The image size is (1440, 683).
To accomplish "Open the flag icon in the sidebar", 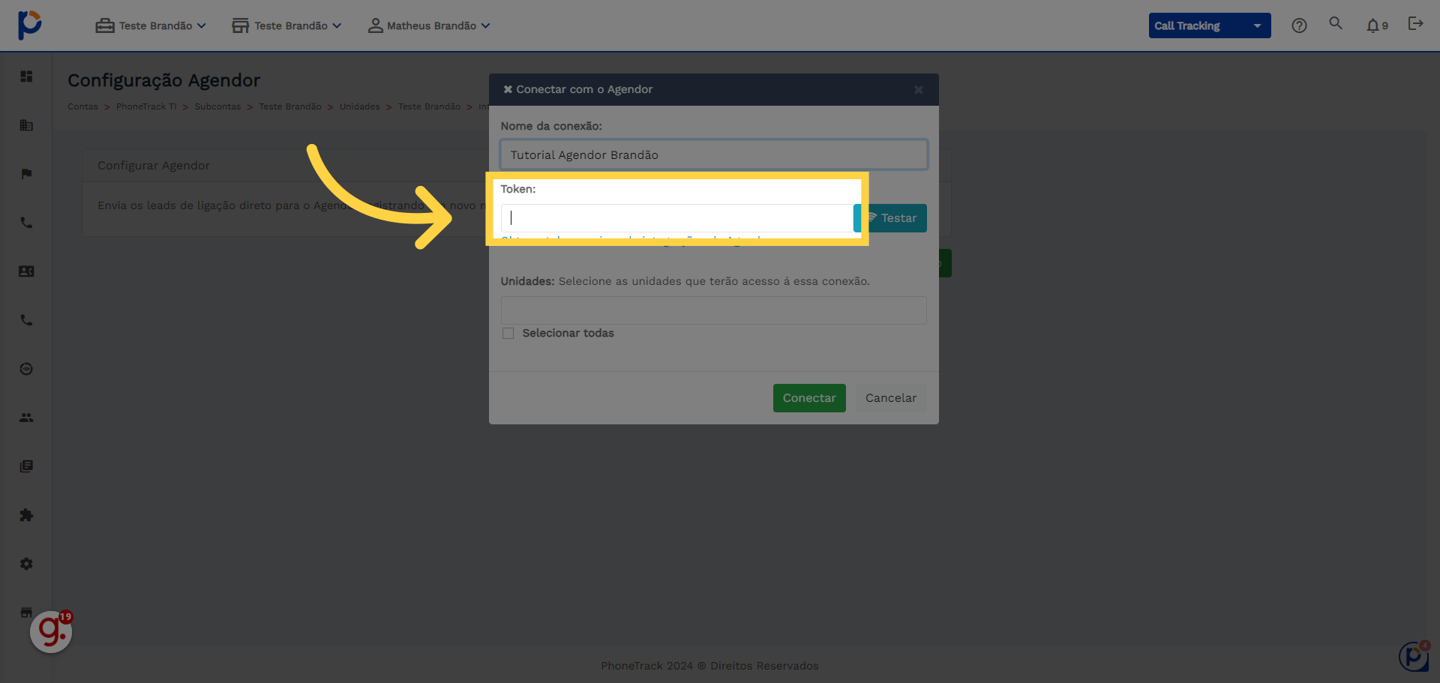I will click(26, 174).
